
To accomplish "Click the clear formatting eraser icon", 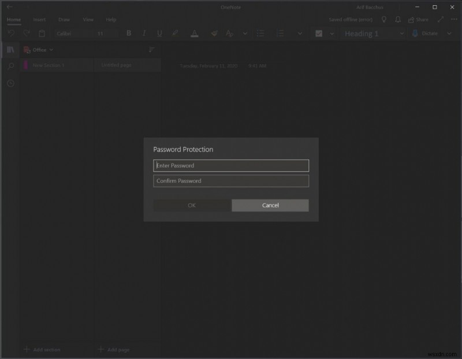I will click(214, 34).
